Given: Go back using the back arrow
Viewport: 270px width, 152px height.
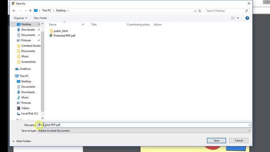Looking at the screenshot, I should (14, 11).
